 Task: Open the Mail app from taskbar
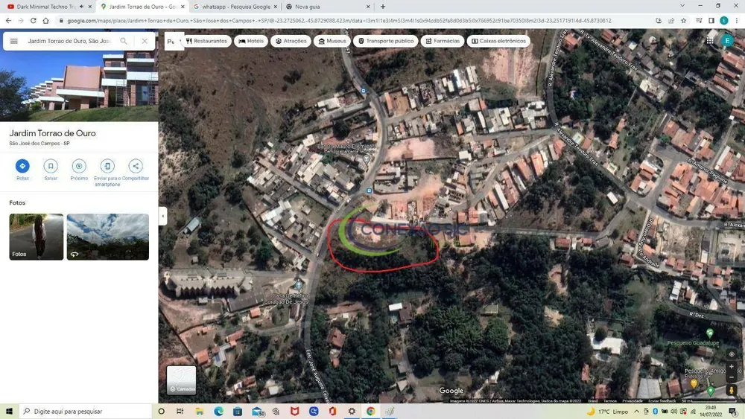coord(257,412)
